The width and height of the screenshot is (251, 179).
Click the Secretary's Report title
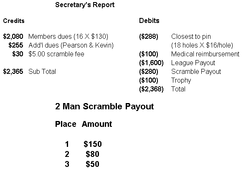85,5
